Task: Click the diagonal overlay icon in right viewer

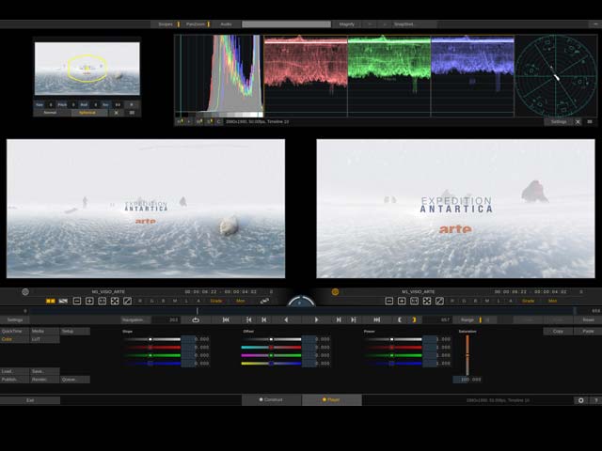Action: click(439, 302)
